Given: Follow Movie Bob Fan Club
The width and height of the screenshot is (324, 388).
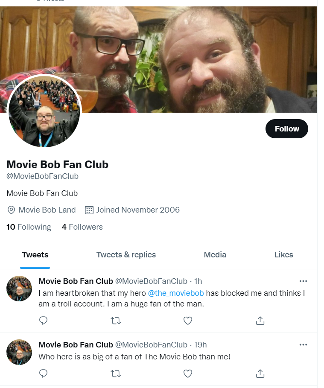Looking at the screenshot, I should pyautogui.click(x=287, y=128).
